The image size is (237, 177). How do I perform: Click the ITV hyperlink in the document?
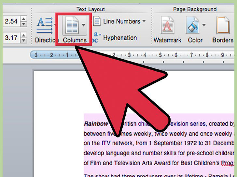(106, 143)
